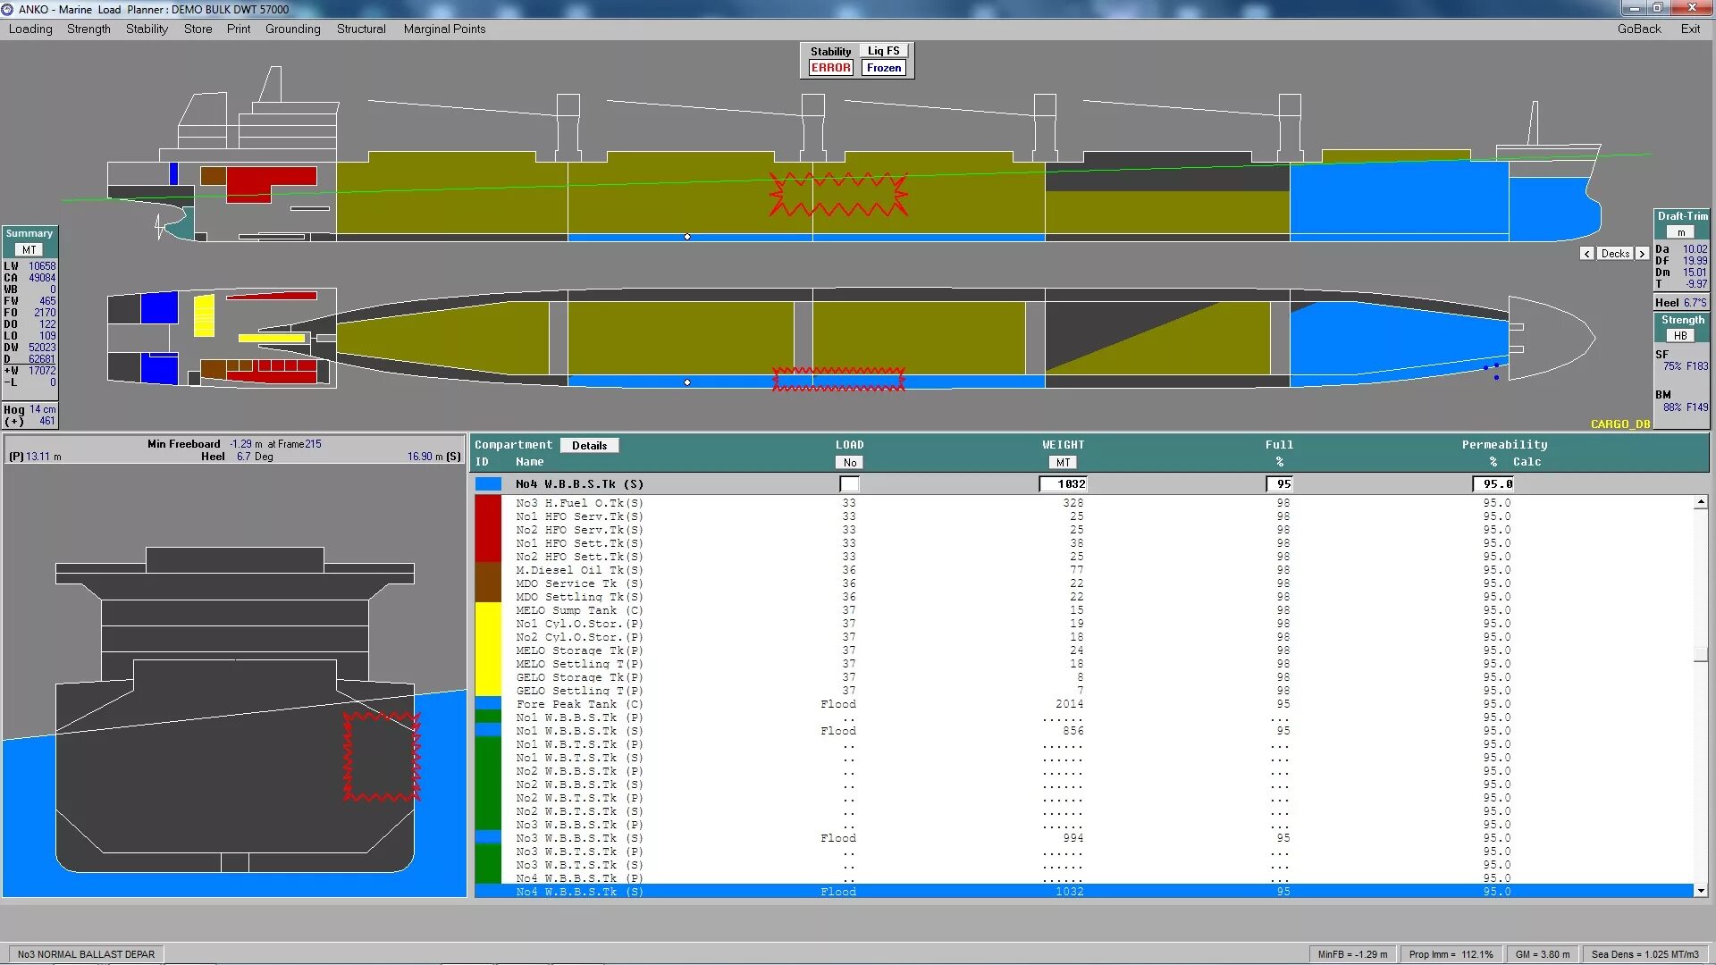The height and width of the screenshot is (965, 1716).
Task: Click the previous deck arrow button
Action: point(1586,254)
